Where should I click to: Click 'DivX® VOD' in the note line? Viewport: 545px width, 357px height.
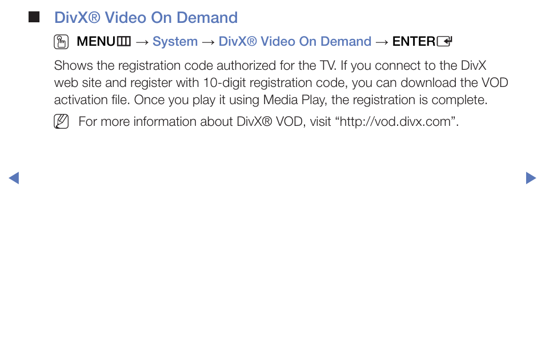[270, 121]
